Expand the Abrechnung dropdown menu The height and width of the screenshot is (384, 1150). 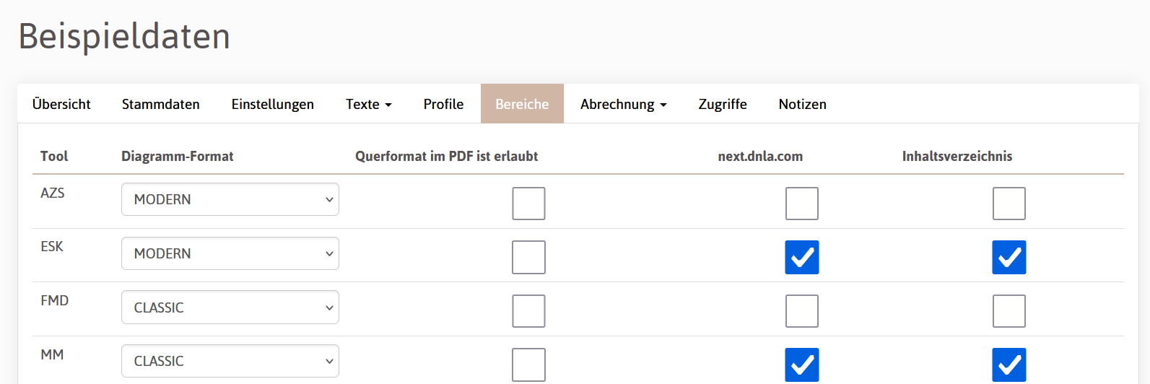point(623,104)
